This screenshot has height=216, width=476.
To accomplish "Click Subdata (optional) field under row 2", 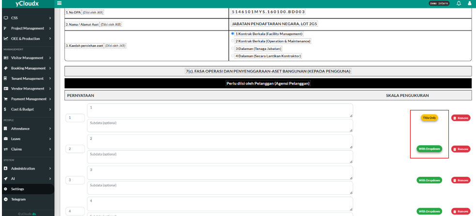I will click(x=220, y=157).
